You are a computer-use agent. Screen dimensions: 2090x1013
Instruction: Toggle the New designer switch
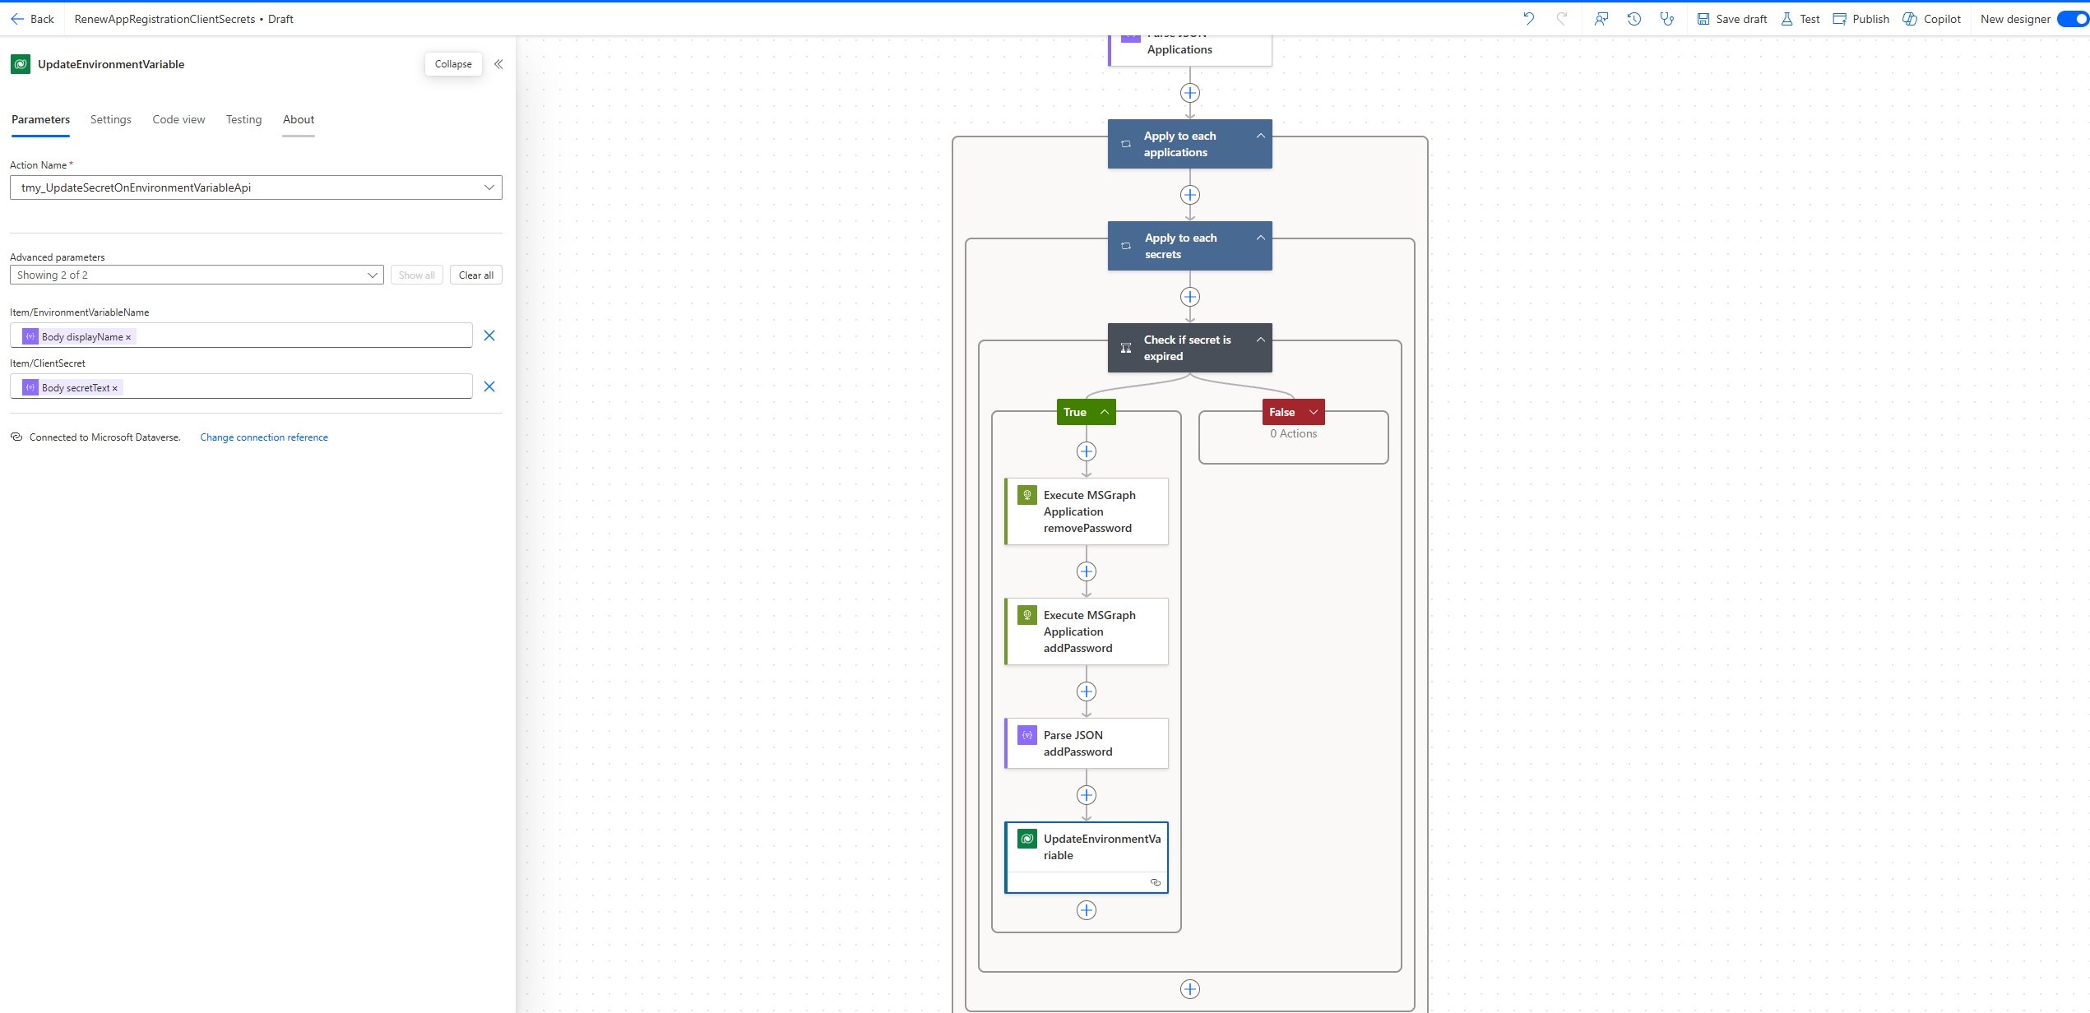2072,19
